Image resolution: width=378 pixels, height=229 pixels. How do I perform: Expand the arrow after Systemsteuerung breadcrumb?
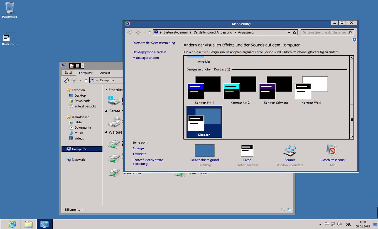(x=191, y=32)
